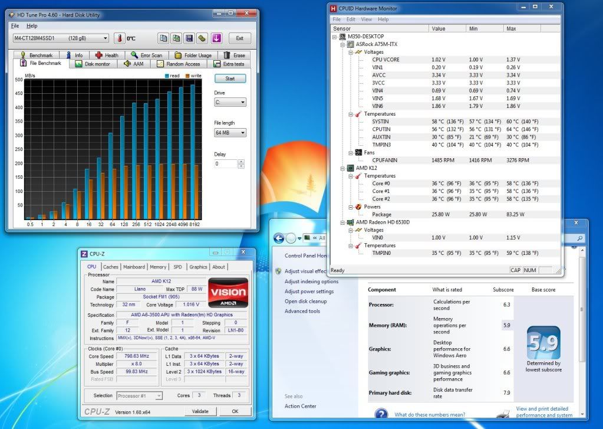Collapse the M350-DESKTOP tree node
The width and height of the screenshot is (603, 429).
(x=335, y=37)
